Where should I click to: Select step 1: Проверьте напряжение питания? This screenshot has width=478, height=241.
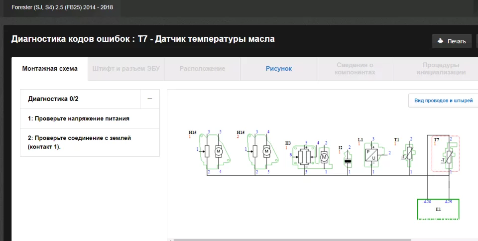tap(90, 119)
